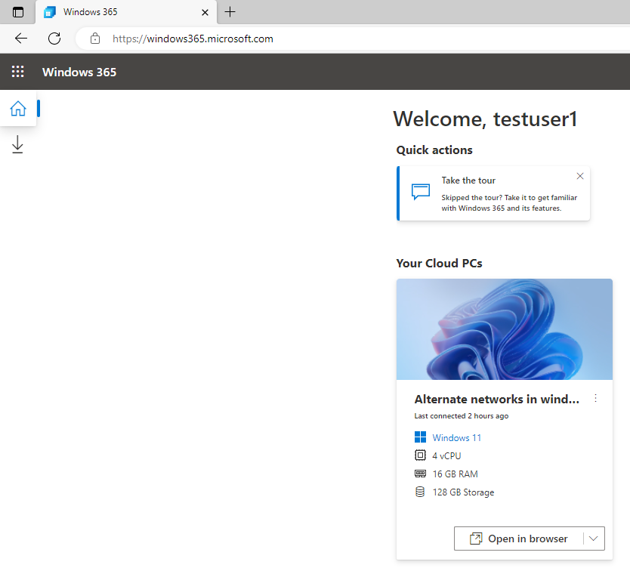630x574 pixels.
Task: Click the Windows 365 header title
Action: pos(79,72)
